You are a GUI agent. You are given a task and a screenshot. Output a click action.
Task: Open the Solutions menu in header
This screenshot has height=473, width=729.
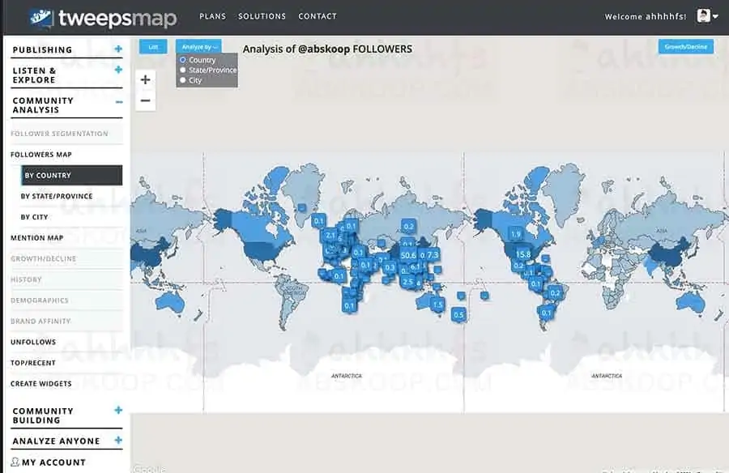click(x=262, y=16)
